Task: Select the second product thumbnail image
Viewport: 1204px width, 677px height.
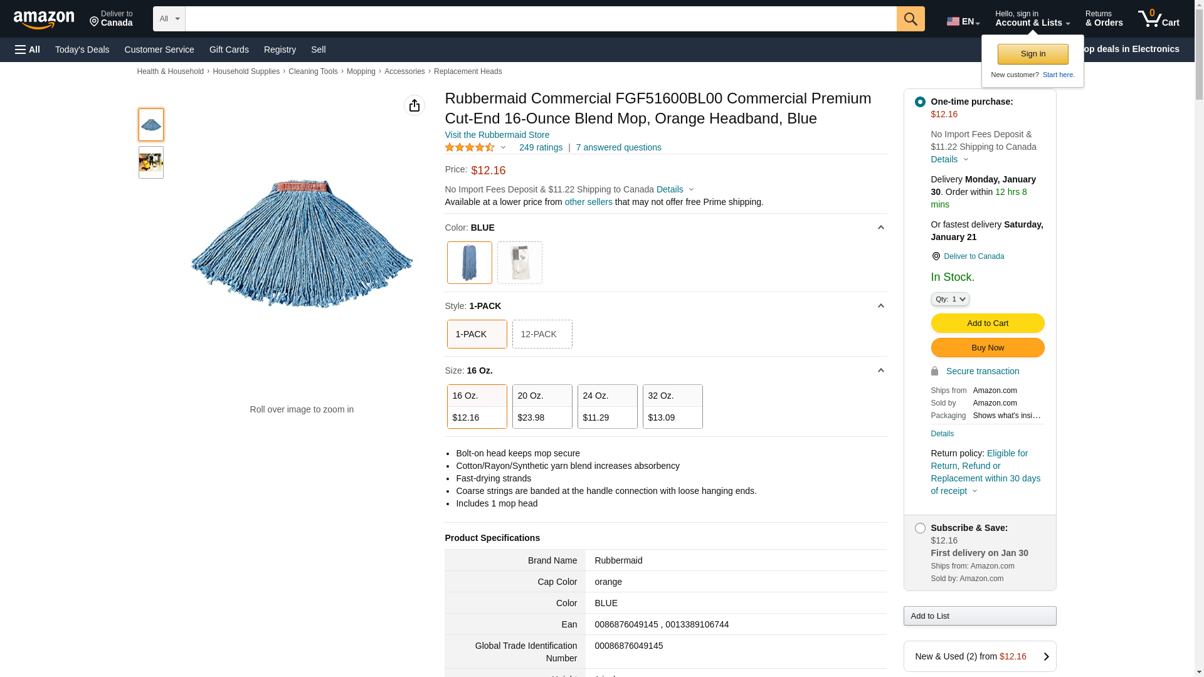Action: pyautogui.click(x=150, y=162)
